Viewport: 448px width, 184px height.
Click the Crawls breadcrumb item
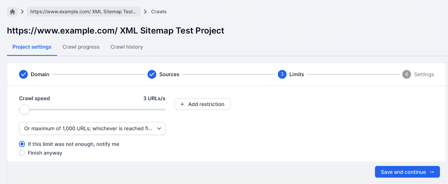coord(159,12)
